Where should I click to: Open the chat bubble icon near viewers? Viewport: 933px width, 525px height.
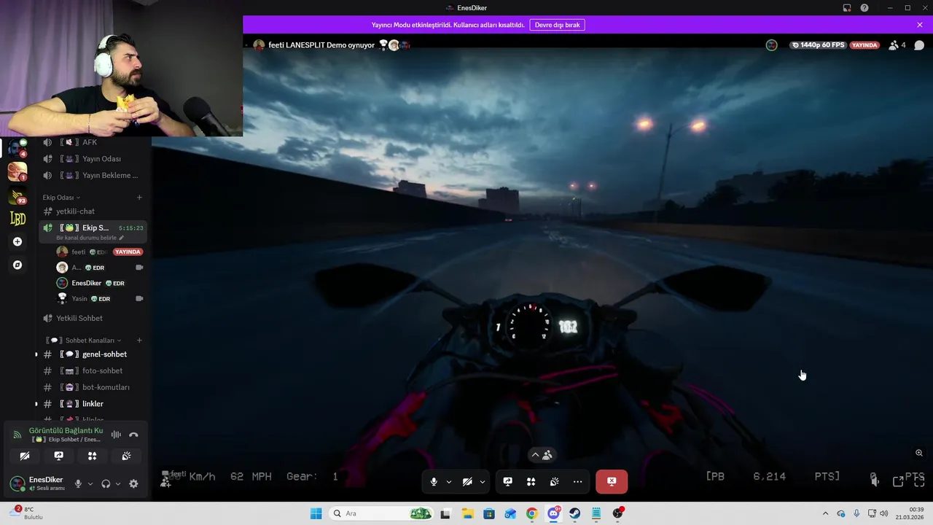tap(919, 45)
